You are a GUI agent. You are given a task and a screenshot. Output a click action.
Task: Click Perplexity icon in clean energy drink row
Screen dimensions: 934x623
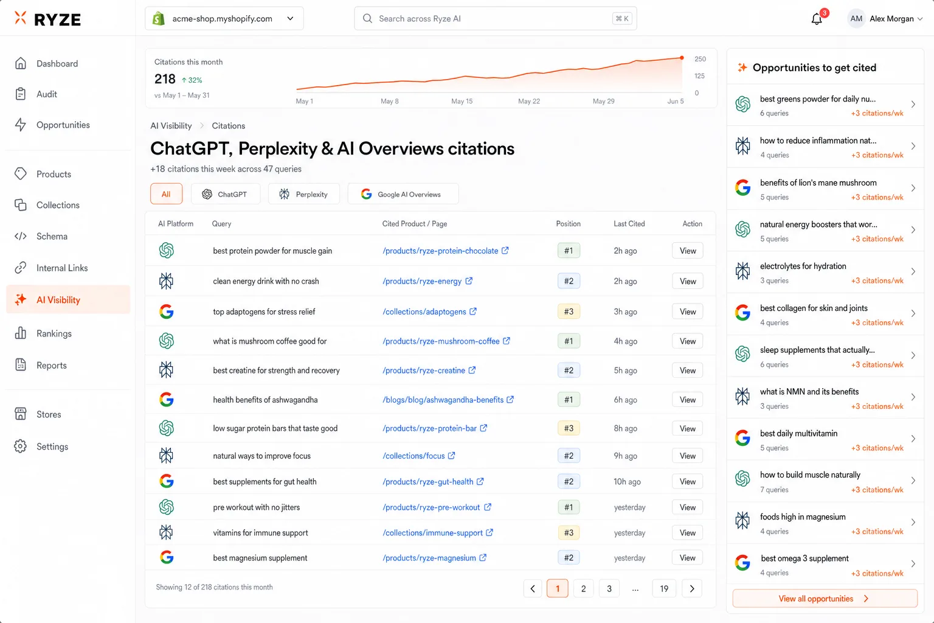[x=167, y=280]
